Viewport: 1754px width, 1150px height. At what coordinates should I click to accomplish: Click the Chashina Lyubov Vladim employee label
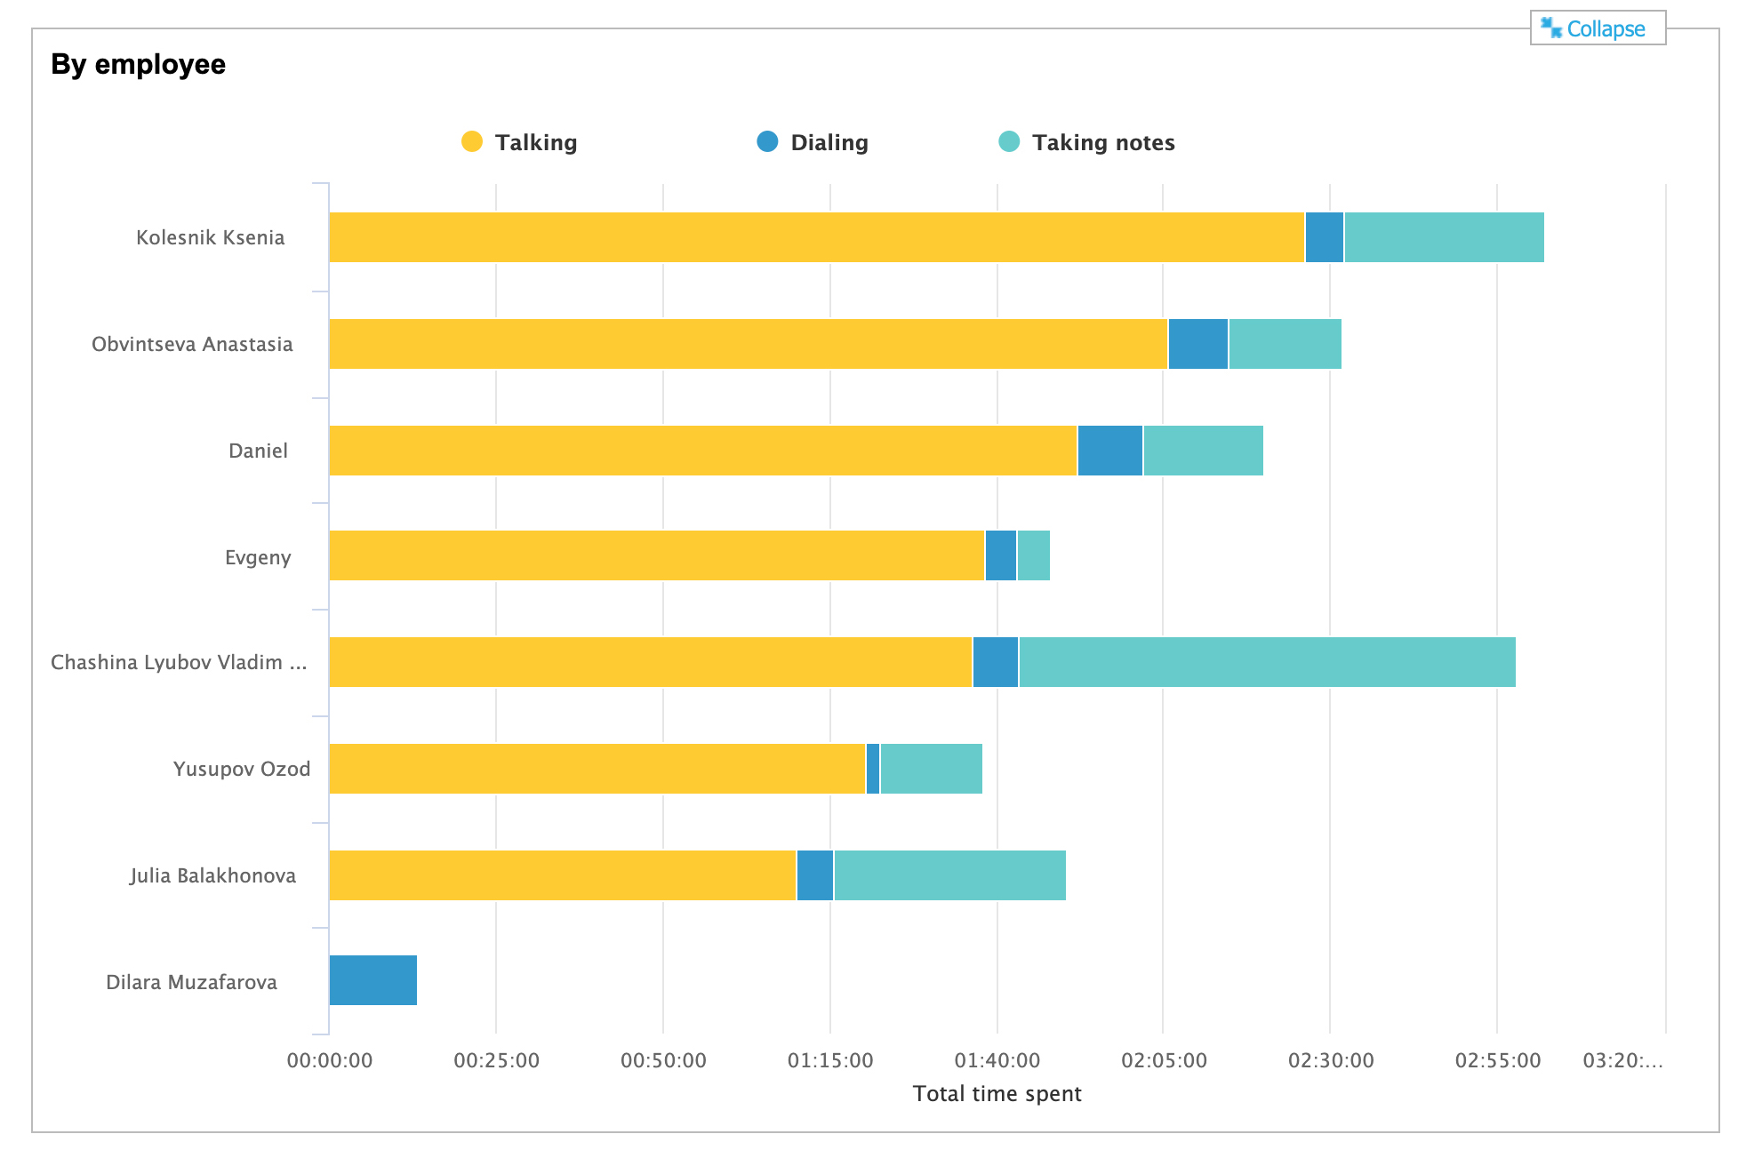pos(179,662)
